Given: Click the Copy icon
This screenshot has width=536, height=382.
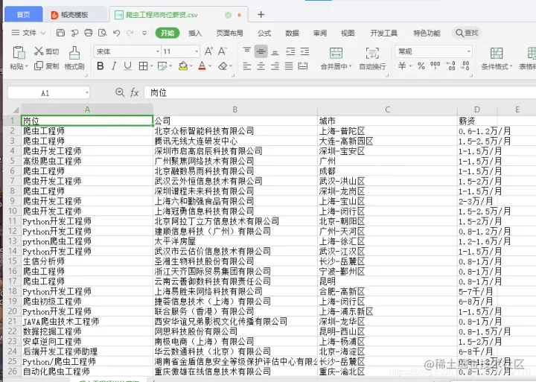Looking at the screenshot, I should click(39, 66).
